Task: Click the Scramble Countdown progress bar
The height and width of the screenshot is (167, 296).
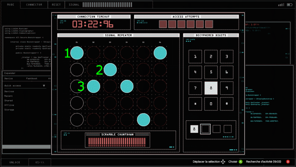Action: click(117, 142)
